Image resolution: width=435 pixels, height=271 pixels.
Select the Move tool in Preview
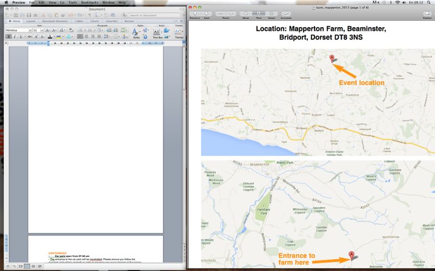click(x=246, y=14)
